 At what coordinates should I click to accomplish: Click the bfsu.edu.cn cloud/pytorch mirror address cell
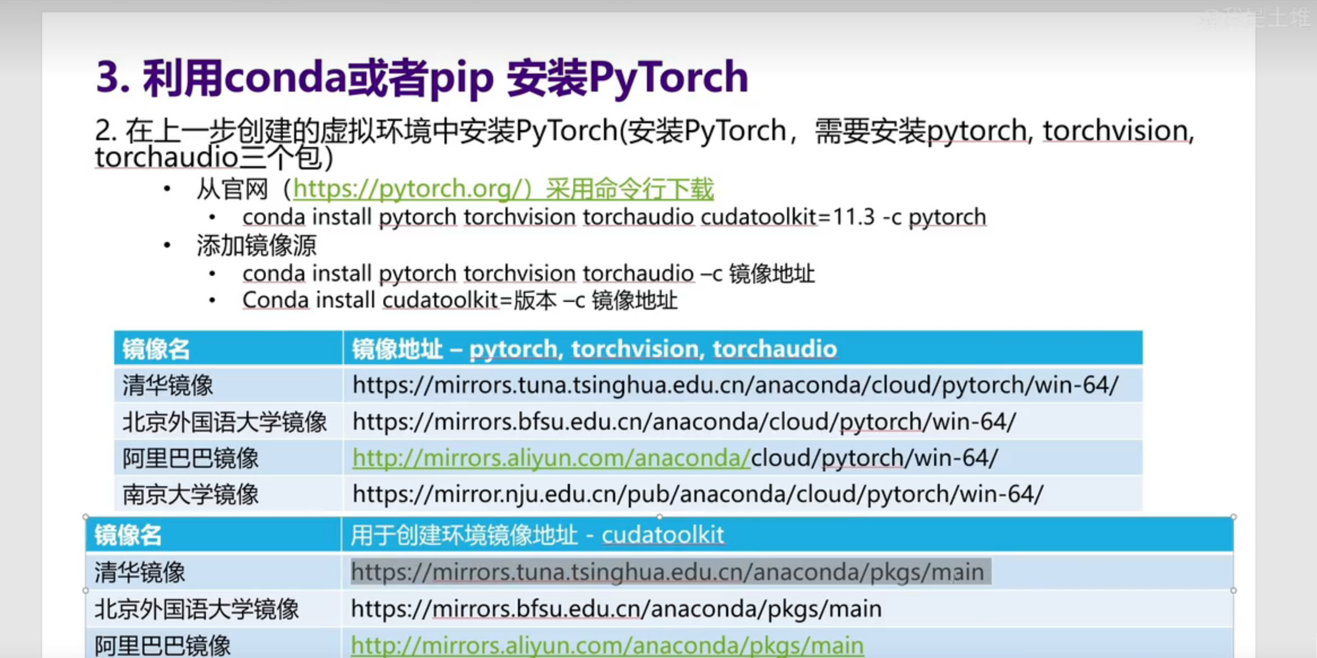684,422
